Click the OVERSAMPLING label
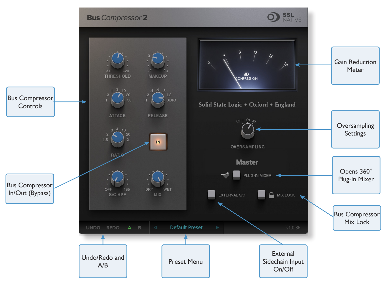Image resolution: width=386 pixels, height=283 pixels. 248,147
